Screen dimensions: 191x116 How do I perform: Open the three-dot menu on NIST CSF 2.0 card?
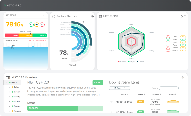tap(43, 15)
